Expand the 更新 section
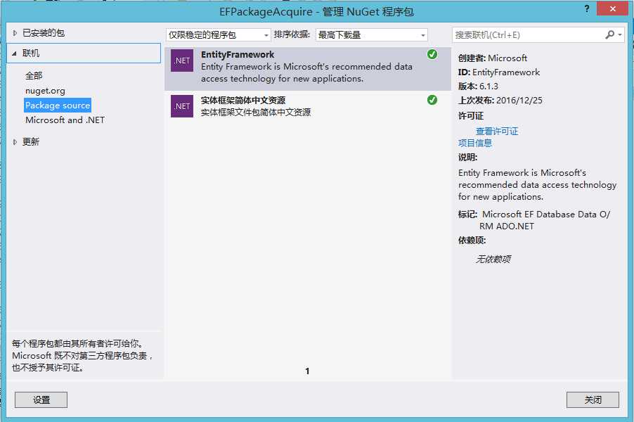The height and width of the screenshot is (422, 634). pos(15,141)
